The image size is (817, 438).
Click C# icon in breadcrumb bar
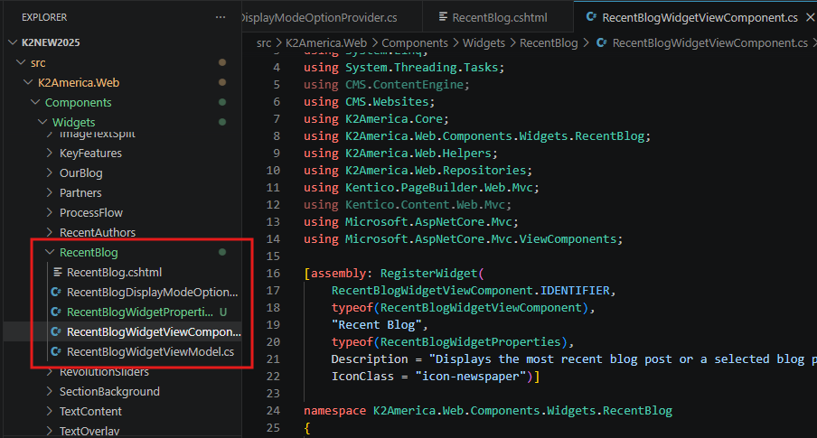click(x=601, y=42)
